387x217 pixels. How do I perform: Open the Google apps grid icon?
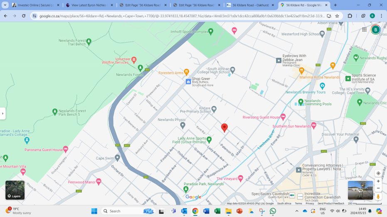364,29
